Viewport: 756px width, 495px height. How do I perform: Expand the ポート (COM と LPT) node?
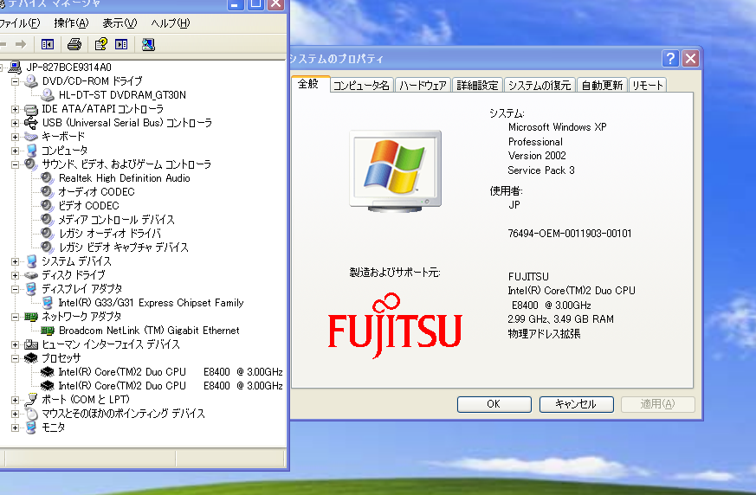(15, 400)
